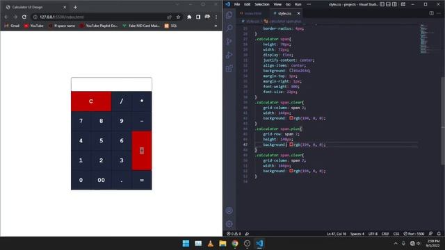Viewport: 445px width, 250px height.
Task: Click the decimal point calculator button
Action: click(x=122, y=181)
